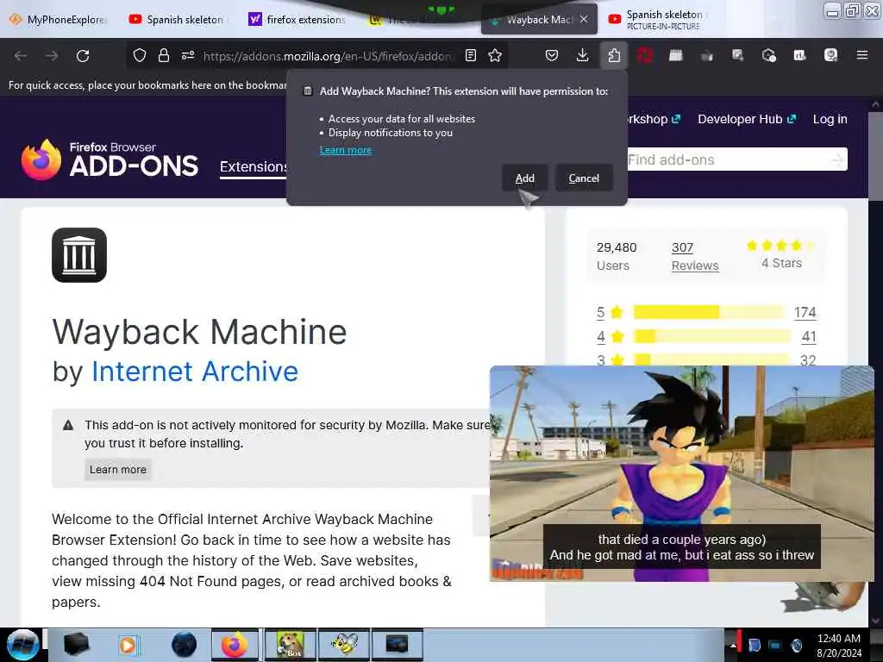Image resolution: width=883 pixels, height=662 pixels.
Task: Close the Wayback Machine tab
Action: [584, 19]
